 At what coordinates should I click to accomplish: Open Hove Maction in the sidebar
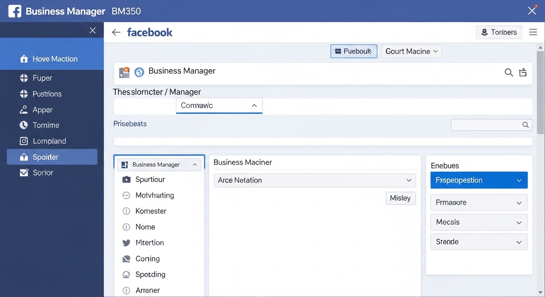(52, 59)
